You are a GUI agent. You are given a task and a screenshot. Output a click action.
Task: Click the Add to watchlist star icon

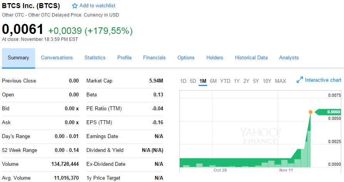point(75,6)
